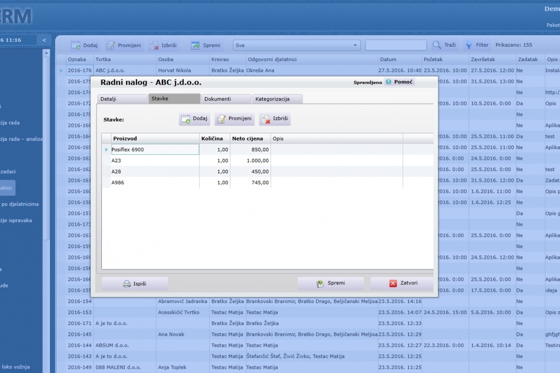Sort by Proizvod column header
This screenshot has height=373, width=560.
pyautogui.click(x=155, y=138)
